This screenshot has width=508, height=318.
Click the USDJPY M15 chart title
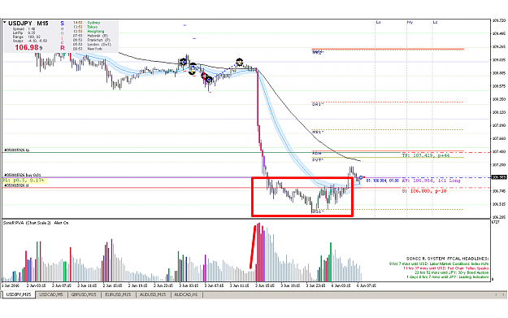28,24
